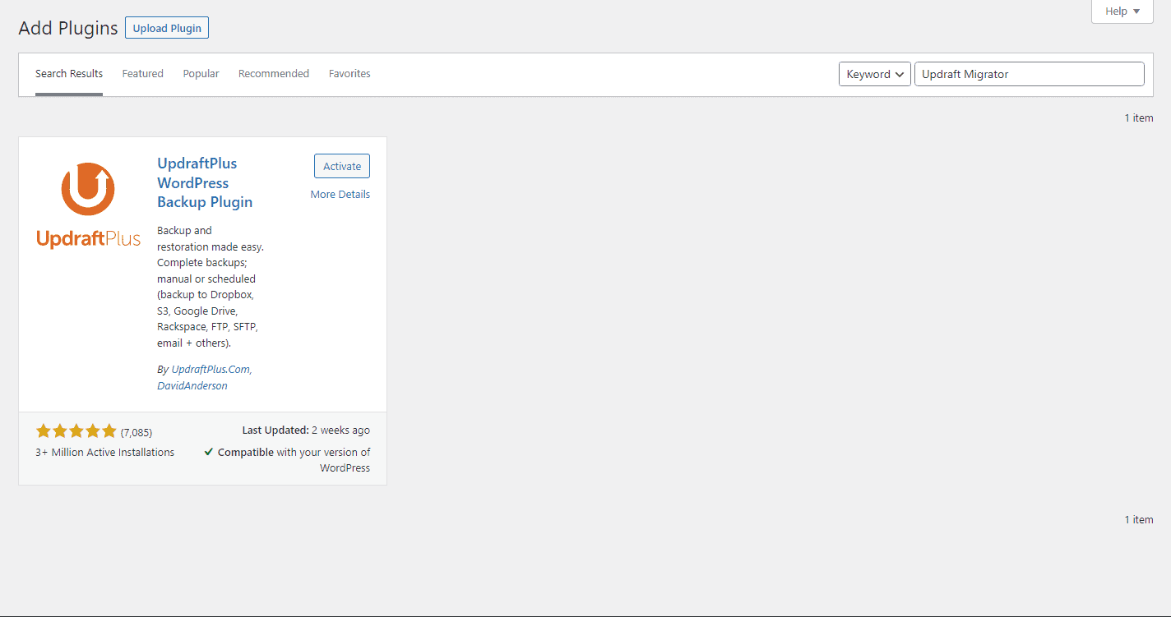Viewport: 1171px width, 617px height.
Task: Click the top '1 item' results count
Action: 1139,118
